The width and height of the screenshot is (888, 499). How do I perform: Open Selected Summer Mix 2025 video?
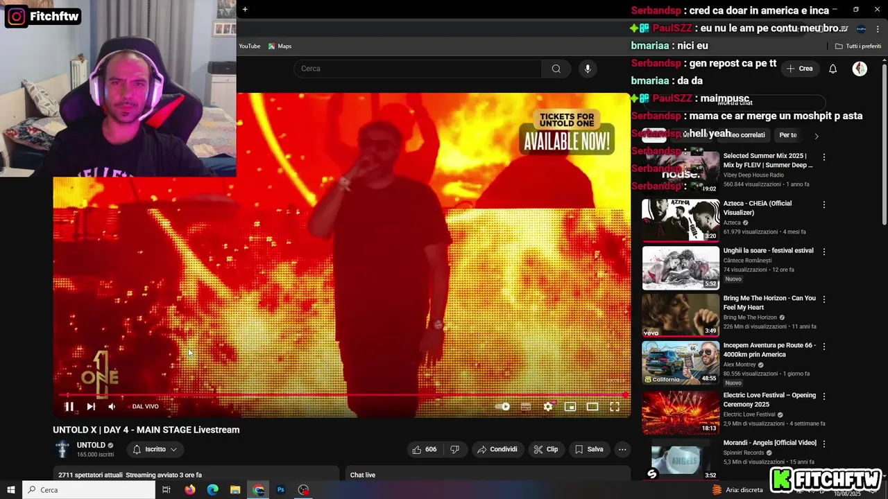point(681,173)
